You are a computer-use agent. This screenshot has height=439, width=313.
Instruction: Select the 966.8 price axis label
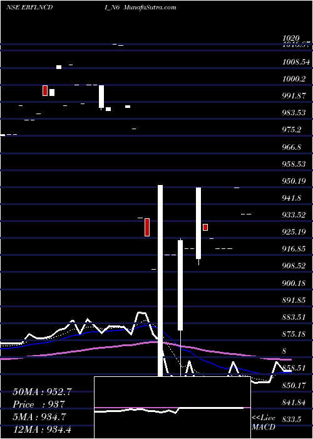pos(292,147)
